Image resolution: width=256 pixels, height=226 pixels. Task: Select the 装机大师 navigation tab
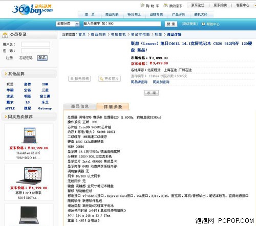point(201,14)
